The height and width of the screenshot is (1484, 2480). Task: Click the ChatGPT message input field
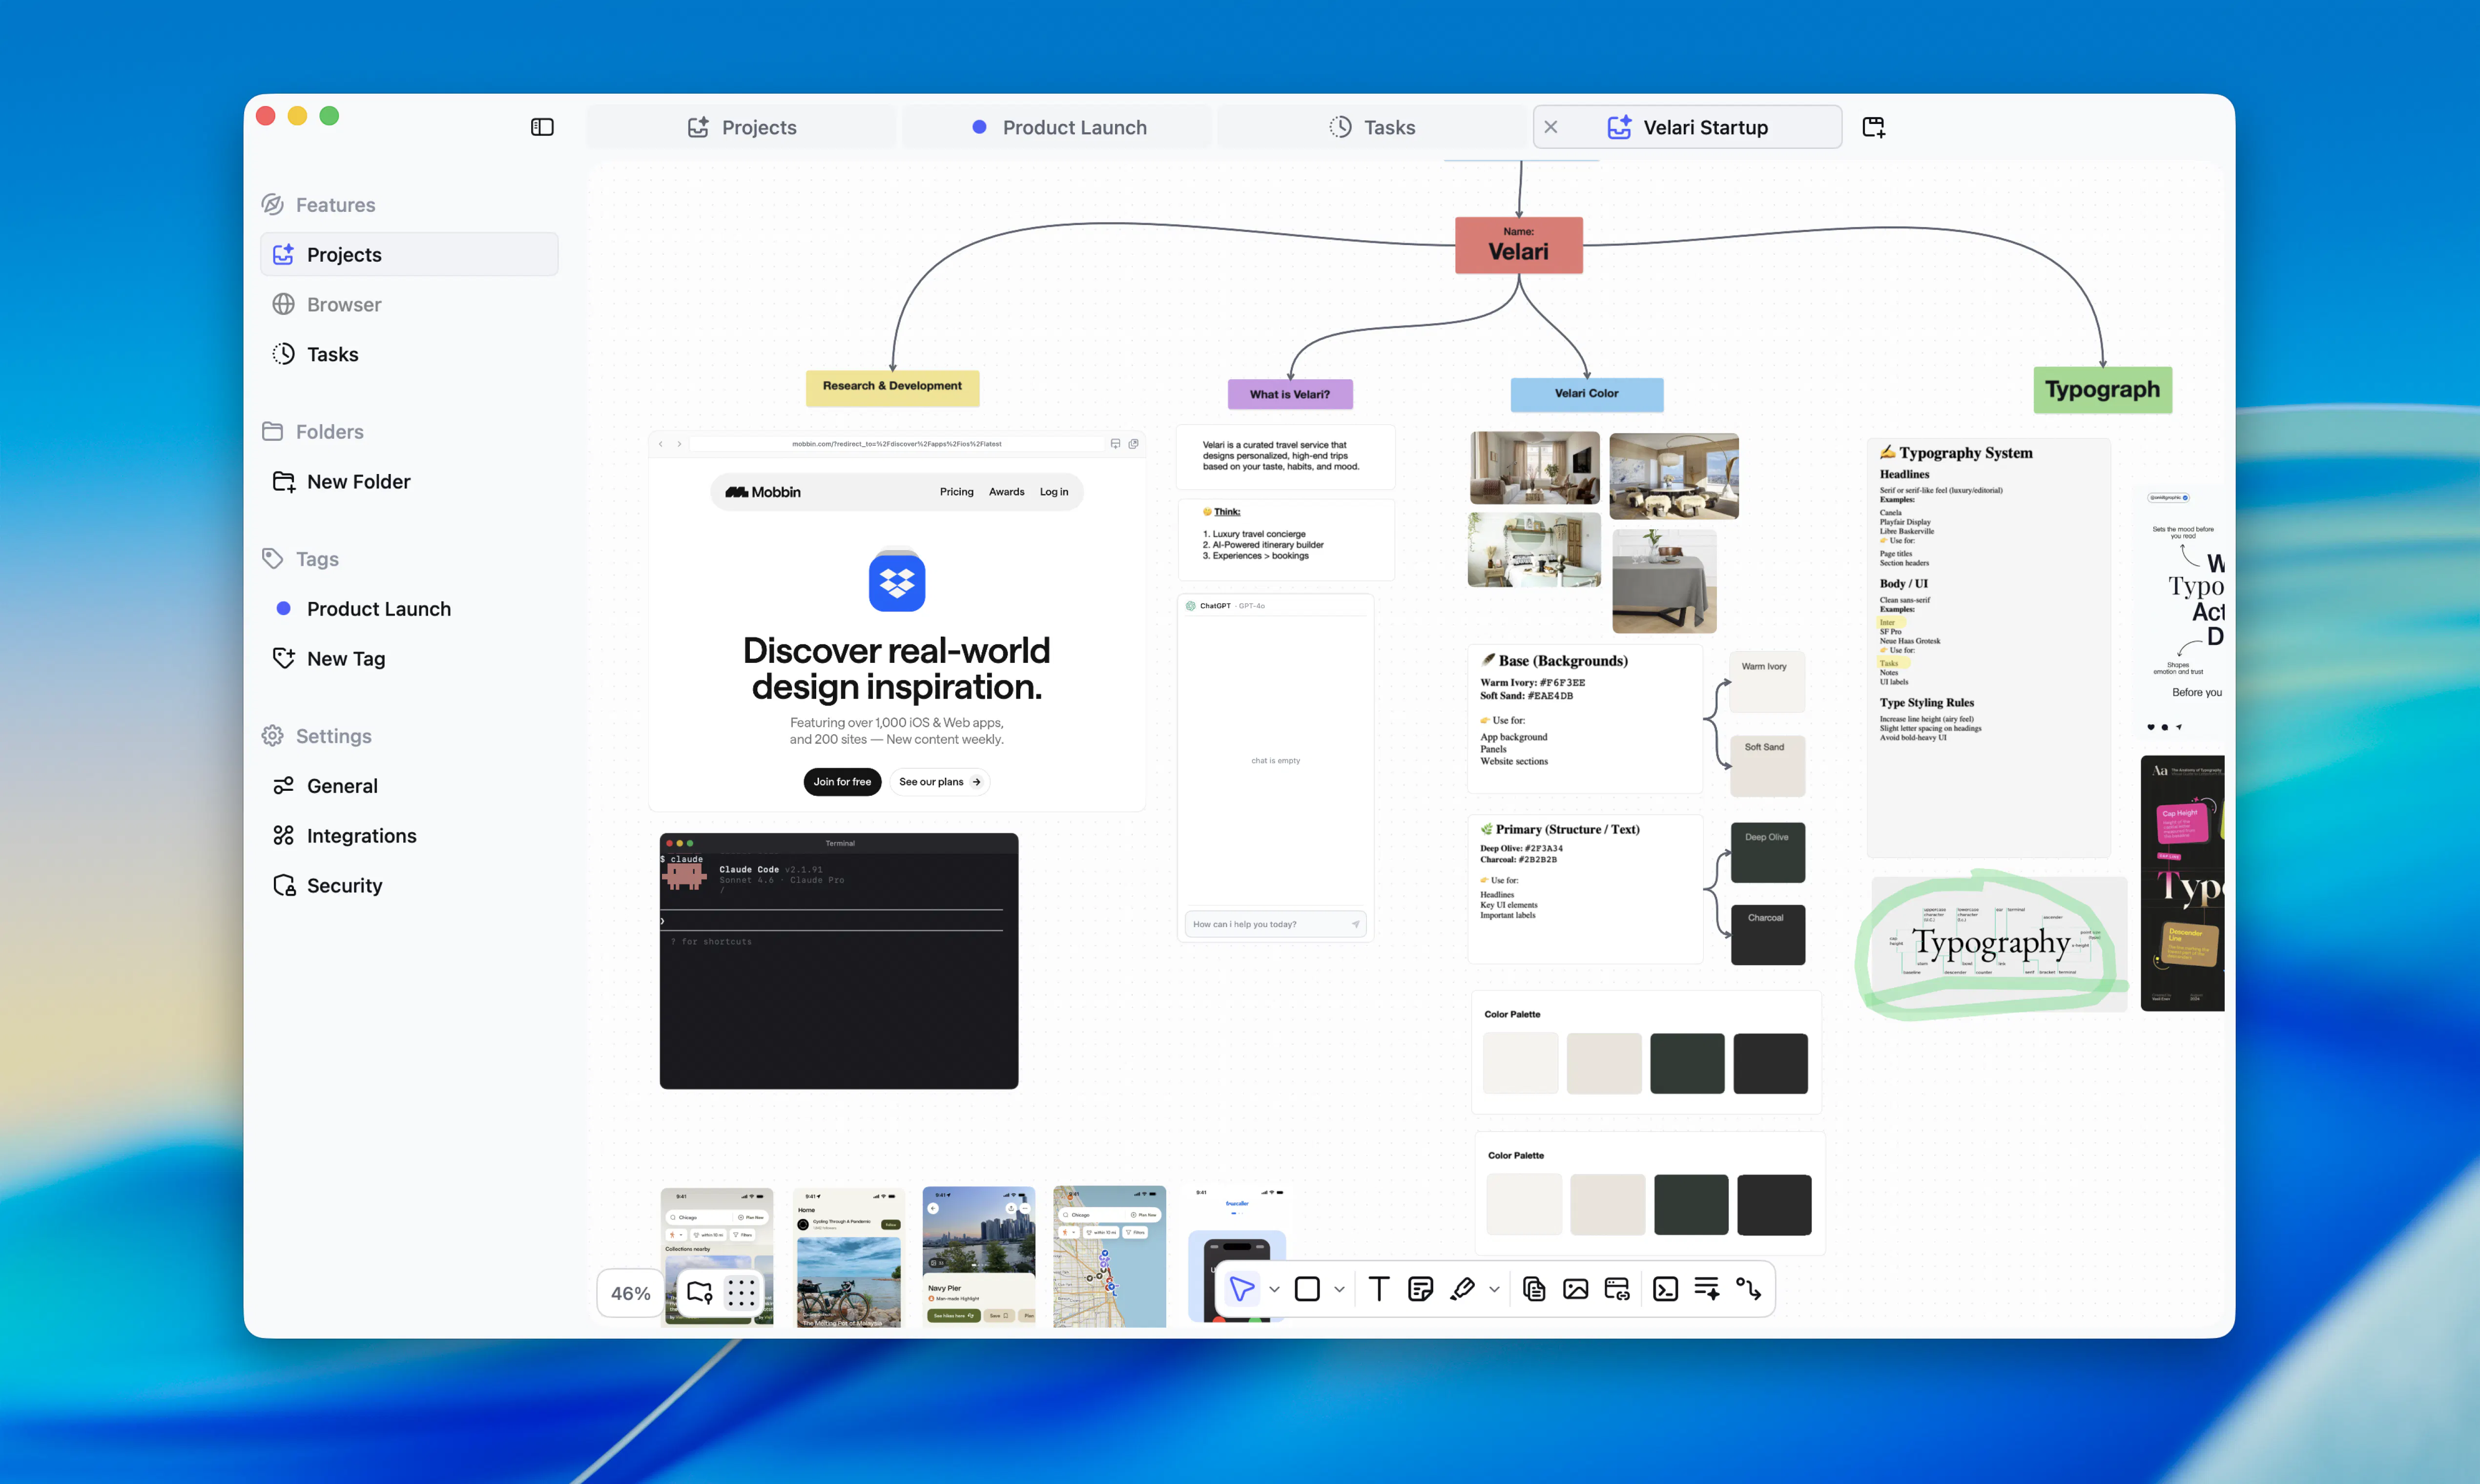point(1275,924)
